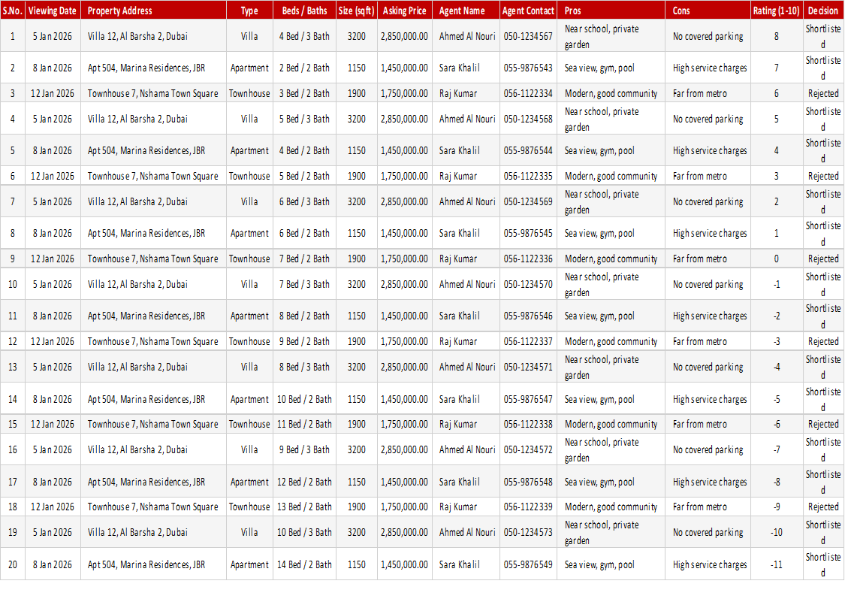
Task: Click serial number 5 cell
Action: 13,150
